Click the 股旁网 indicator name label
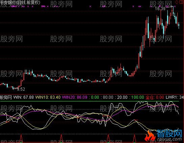184x143 pixels. 6,97
